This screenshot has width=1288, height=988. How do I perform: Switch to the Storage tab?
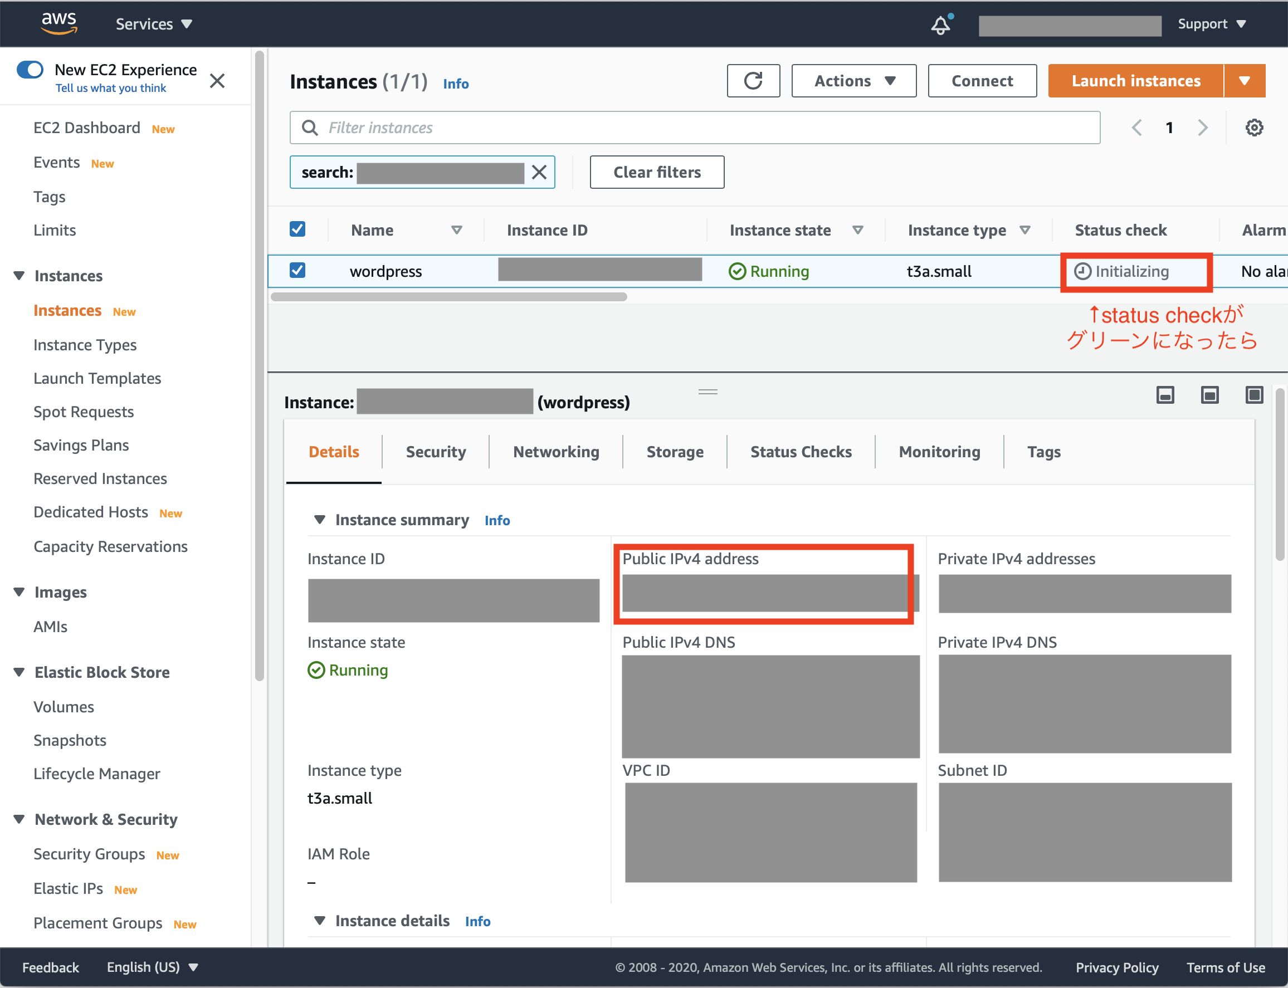coord(675,452)
